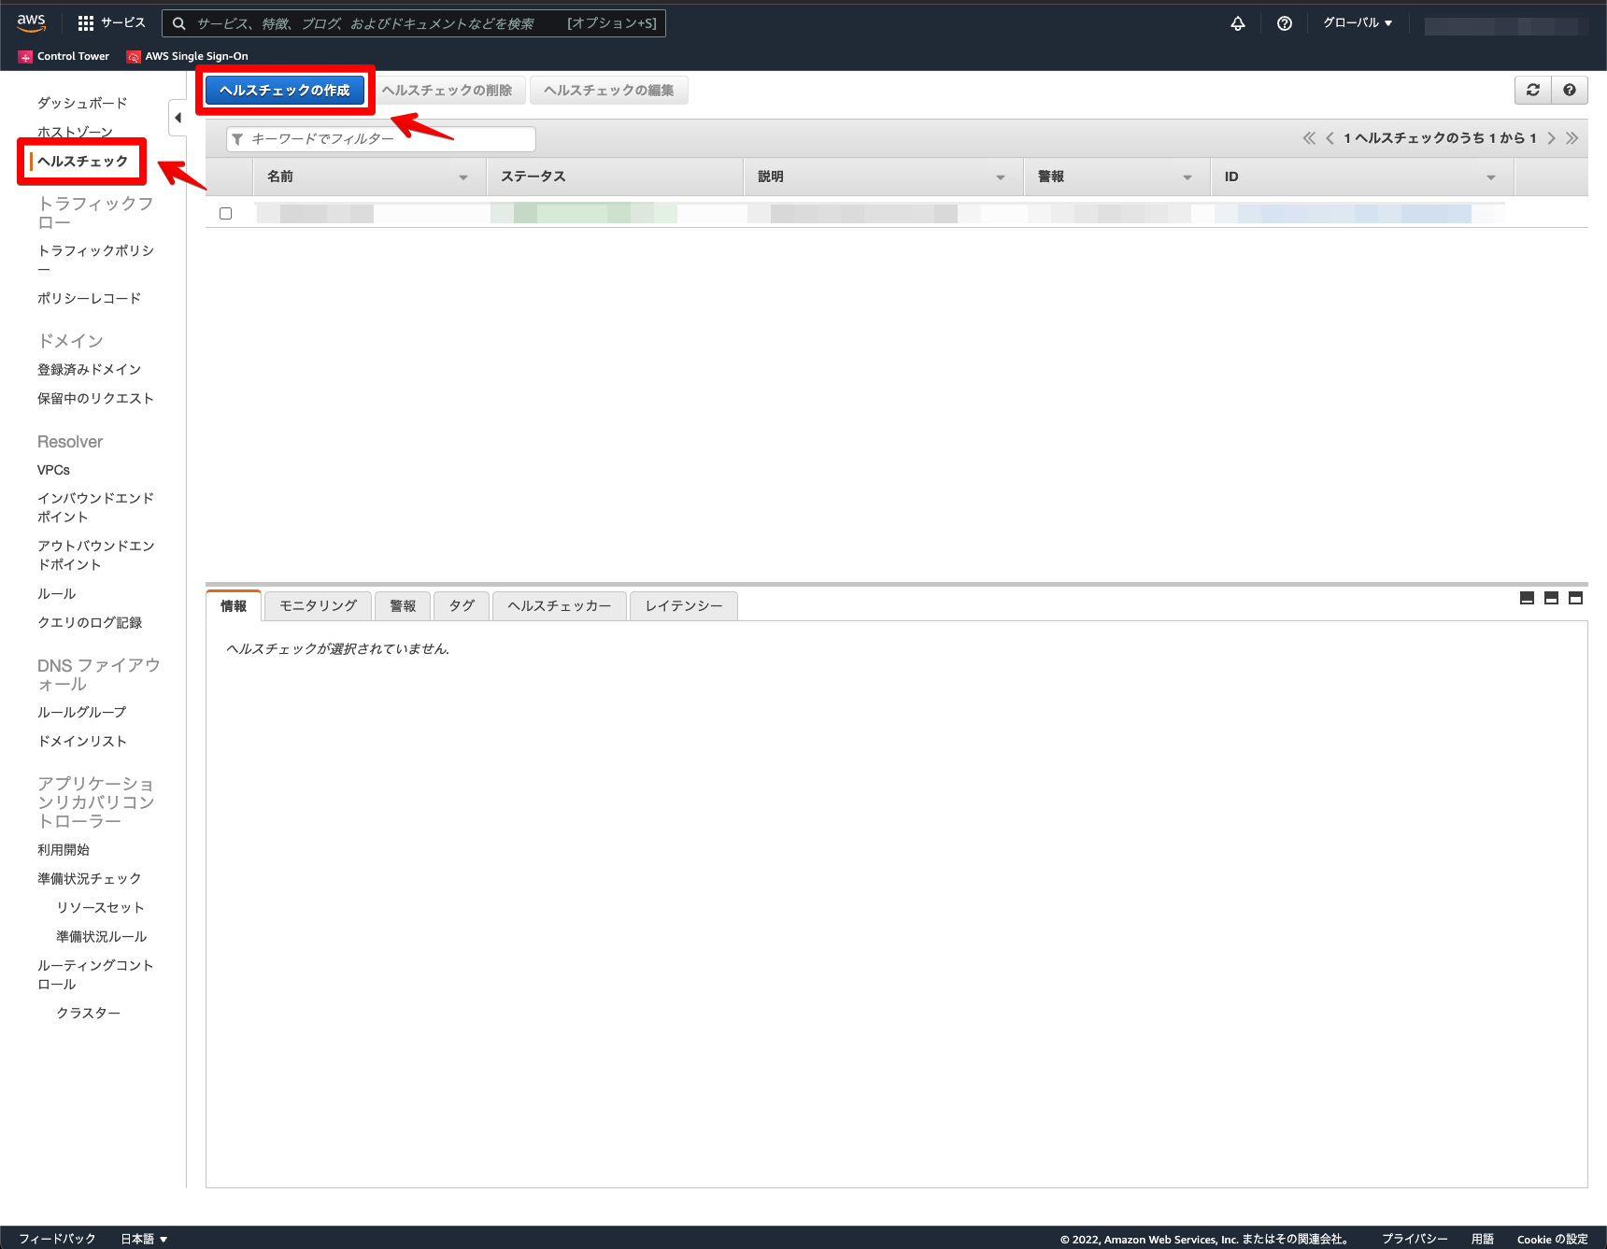
Task: Click the filter funnel icon
Action: [x=237, y=139]
